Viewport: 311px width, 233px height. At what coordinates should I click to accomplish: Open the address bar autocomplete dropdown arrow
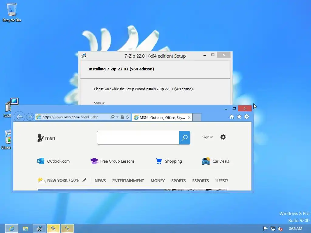coord(118,117)
